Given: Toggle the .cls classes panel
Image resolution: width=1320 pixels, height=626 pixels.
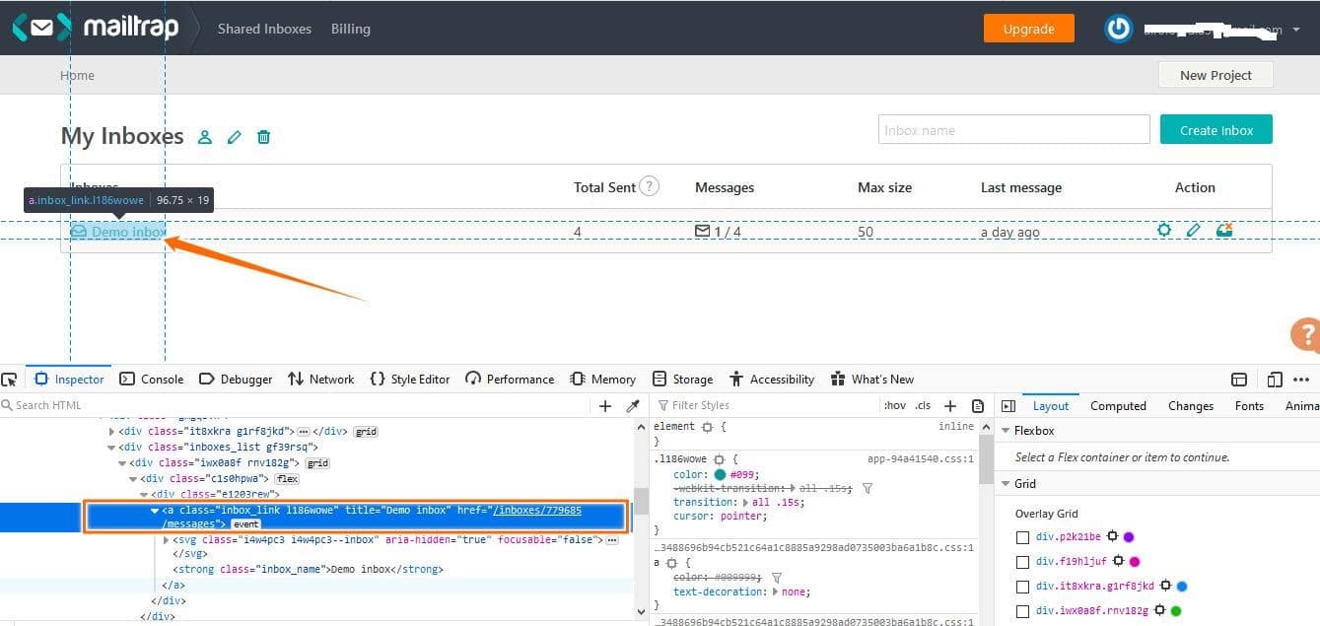Looking at the screenshot, I should pyautogui.click(x=923, y=405).
